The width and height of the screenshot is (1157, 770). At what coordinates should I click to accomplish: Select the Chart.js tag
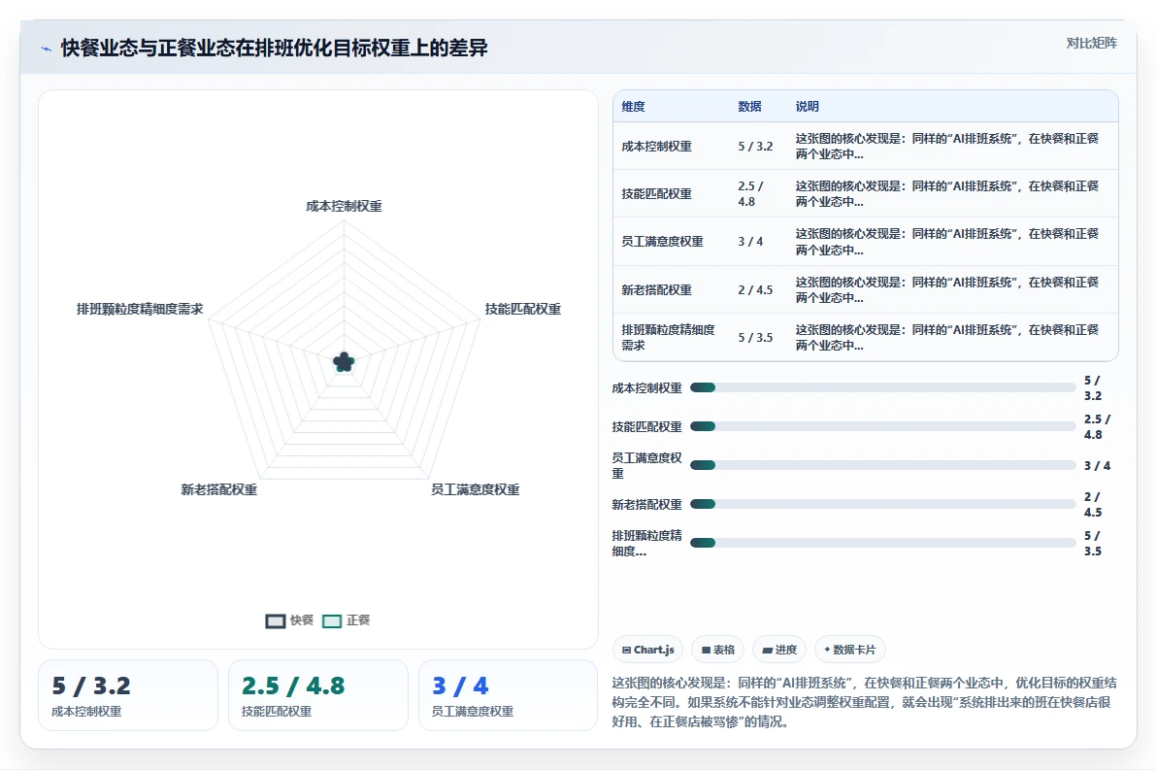pos(647,650)
